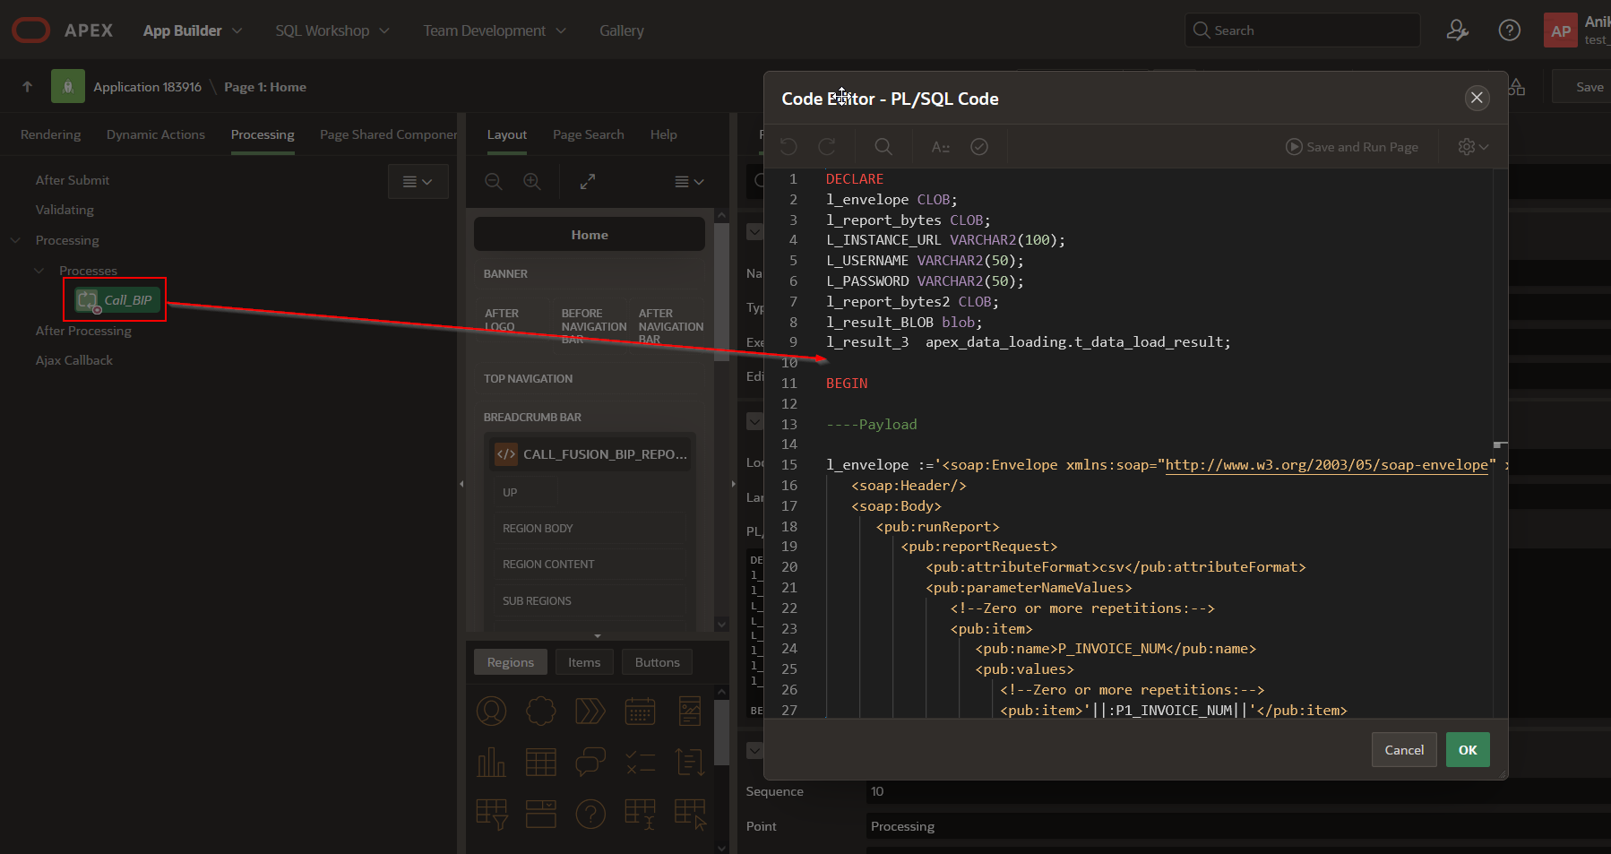The image size is (1611, 854).
Task: Switch to the Rendering tab
Action: pos(50,134)
